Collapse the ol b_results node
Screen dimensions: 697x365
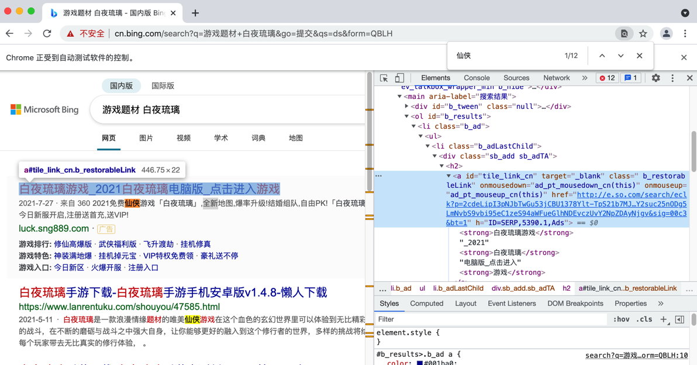(406, 116)
